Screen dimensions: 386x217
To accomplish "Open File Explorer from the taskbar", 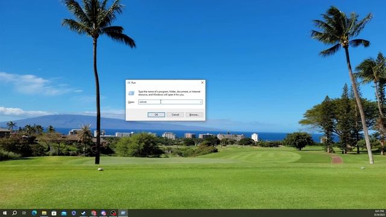I will coord(44,213).
